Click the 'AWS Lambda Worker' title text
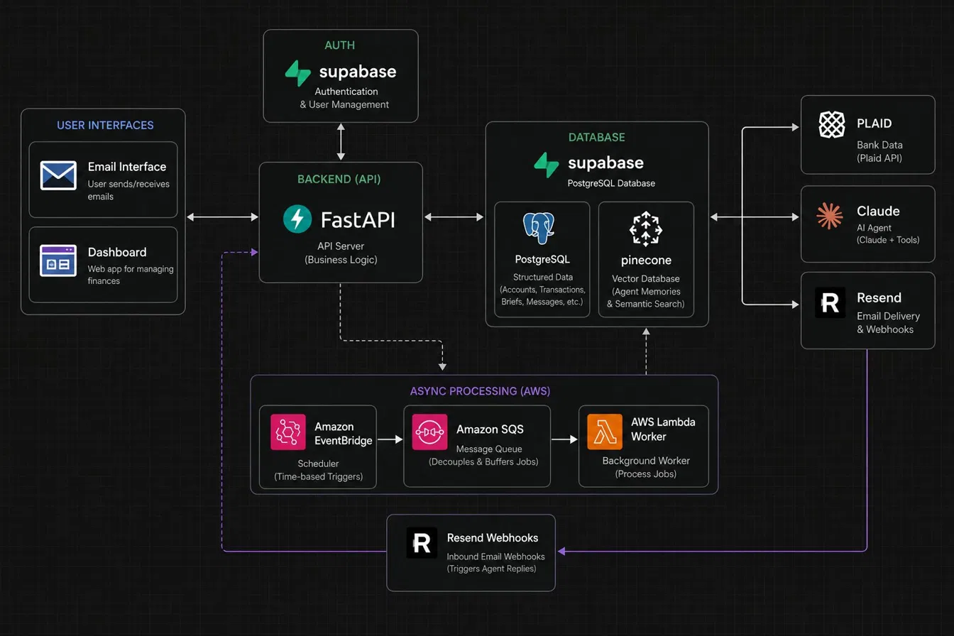This screenshot has width=954, height=636. coord(663,429)
